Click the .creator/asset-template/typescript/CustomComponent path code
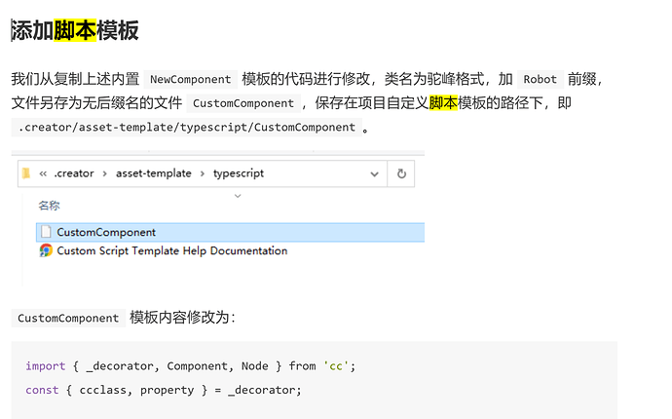The image size is (672, 419). [x=186, y=128]
